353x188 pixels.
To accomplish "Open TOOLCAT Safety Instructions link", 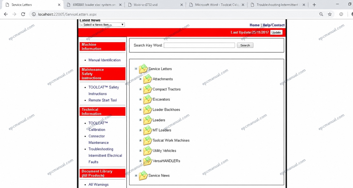I will [x=104, y=91].
